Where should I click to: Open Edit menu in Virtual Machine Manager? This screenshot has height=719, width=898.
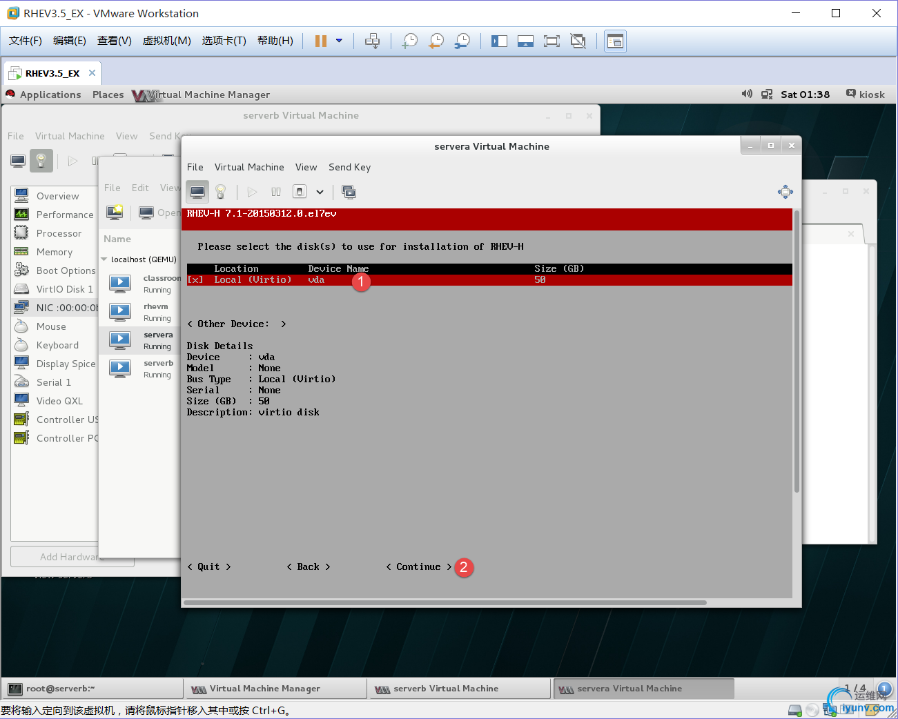pyautogui.click(x=140, y=188)
